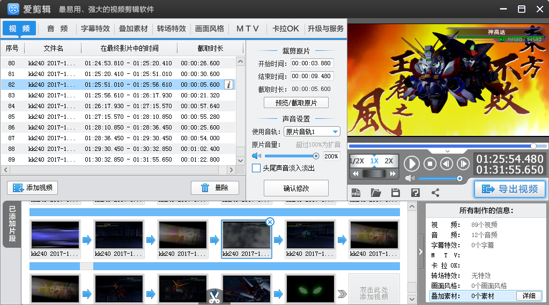Set playback speed to 1X

click(x=374, y=161)
